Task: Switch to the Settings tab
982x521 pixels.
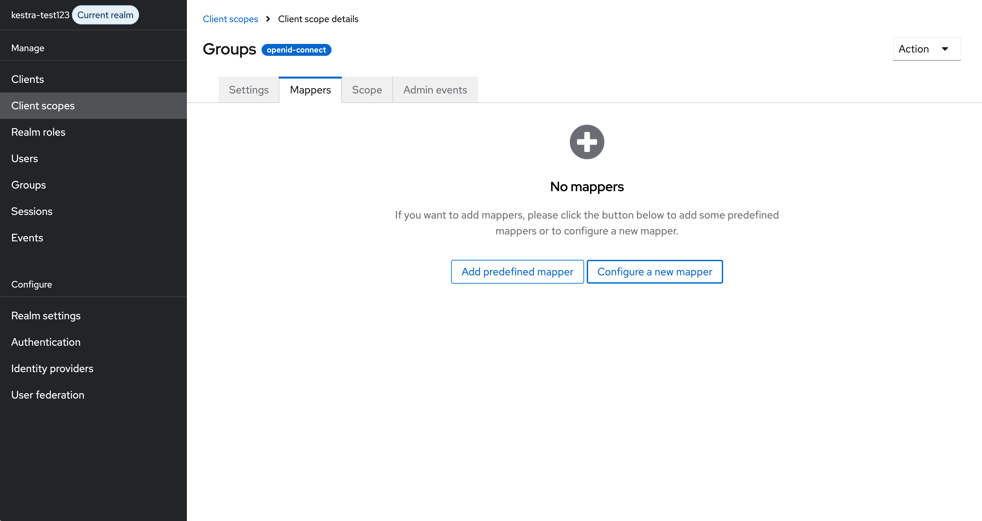Action: pos(249,89)
